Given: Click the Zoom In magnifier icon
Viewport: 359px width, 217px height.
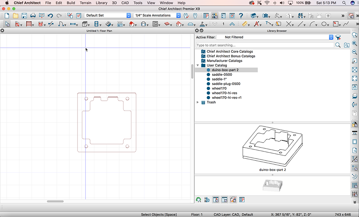Looking at the screenshot, I should click(354, 44).
